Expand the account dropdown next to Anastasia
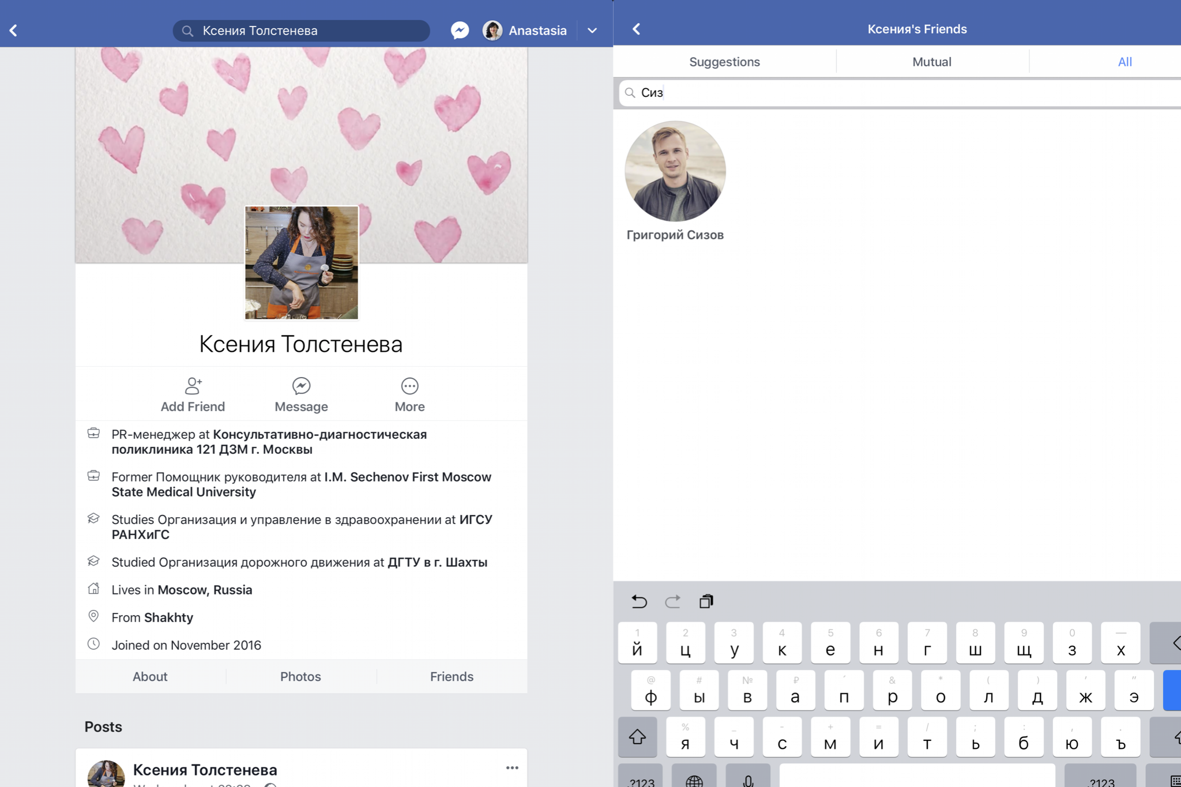Viewport: 1181px width, 787px height. click(x=592, y=30)
